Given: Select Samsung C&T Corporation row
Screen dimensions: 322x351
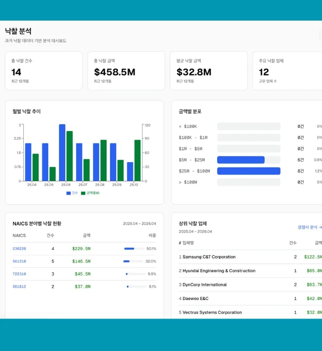Looking at the screenshot, I should [x=250, y=257].
